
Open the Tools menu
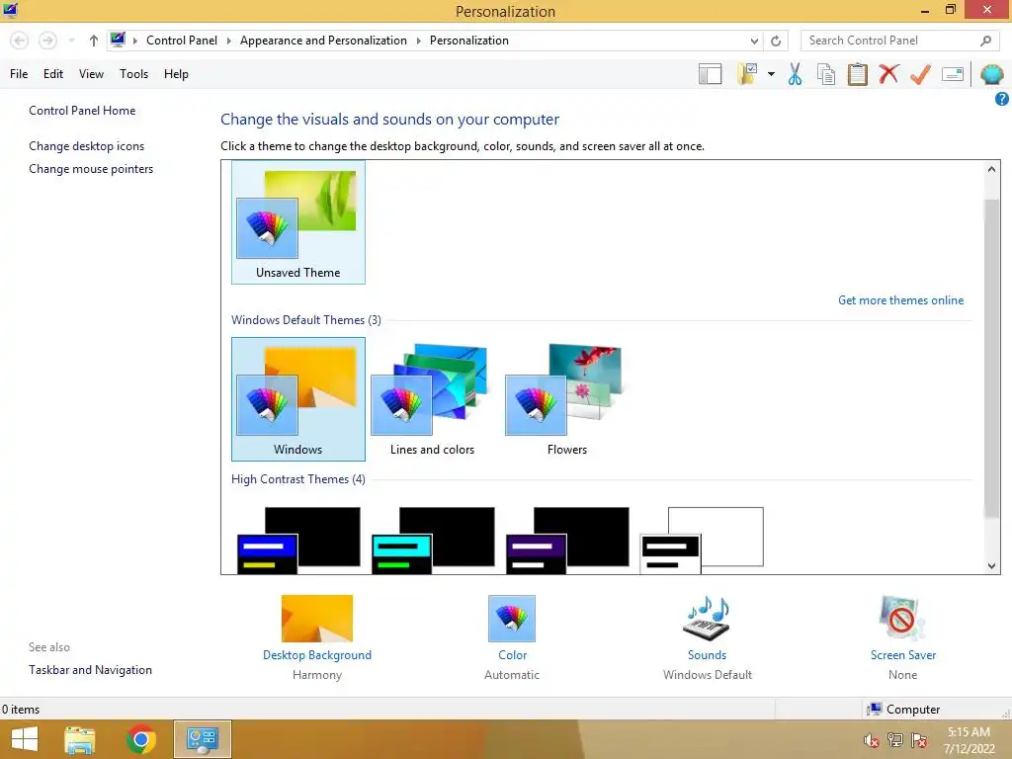coord(133,74)
